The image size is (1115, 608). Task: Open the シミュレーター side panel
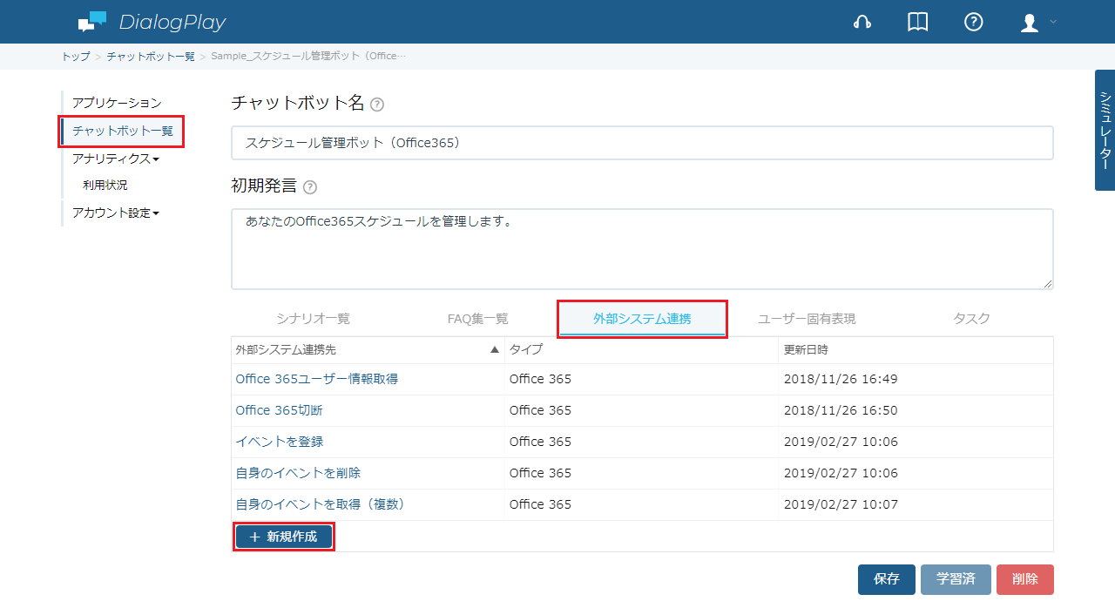1105,130
